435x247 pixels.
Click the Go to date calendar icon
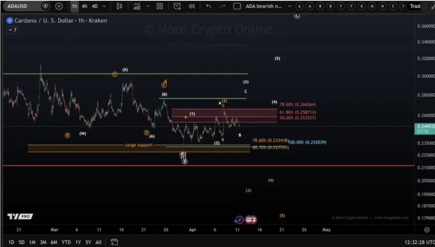(114, 242)
